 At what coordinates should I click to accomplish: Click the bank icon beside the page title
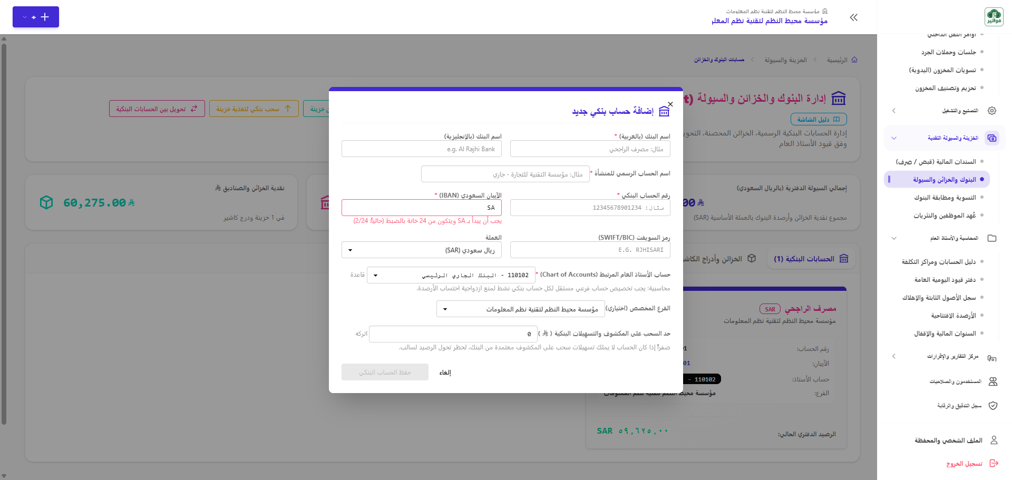839,98
